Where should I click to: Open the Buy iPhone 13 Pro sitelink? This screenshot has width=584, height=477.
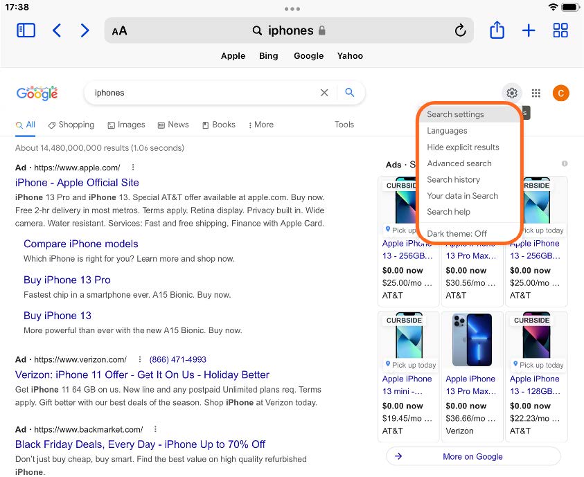click(67, 280)
